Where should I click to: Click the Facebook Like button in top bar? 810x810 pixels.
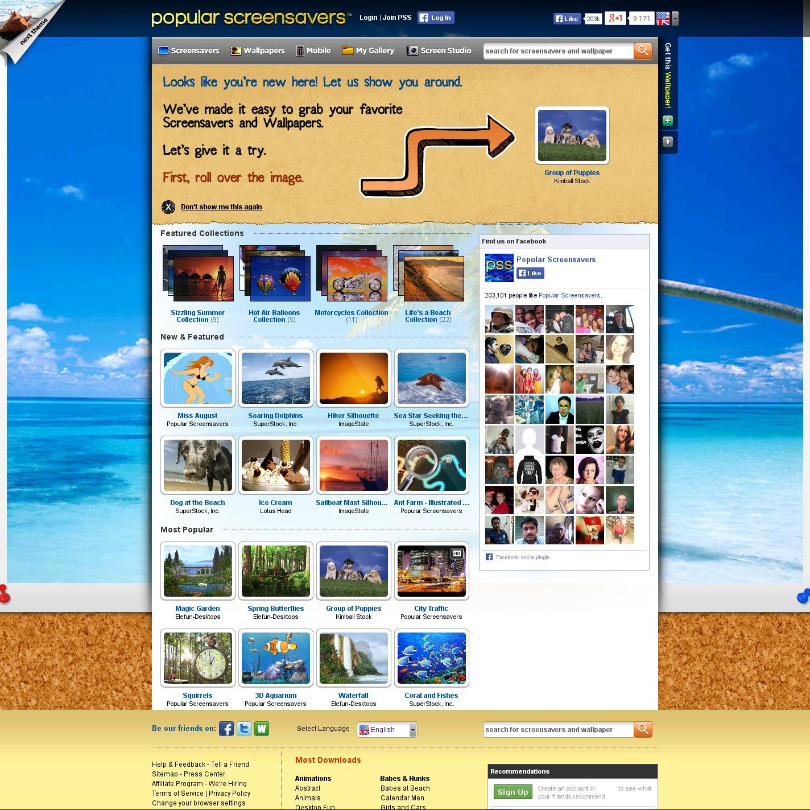(x=567, y=19)
